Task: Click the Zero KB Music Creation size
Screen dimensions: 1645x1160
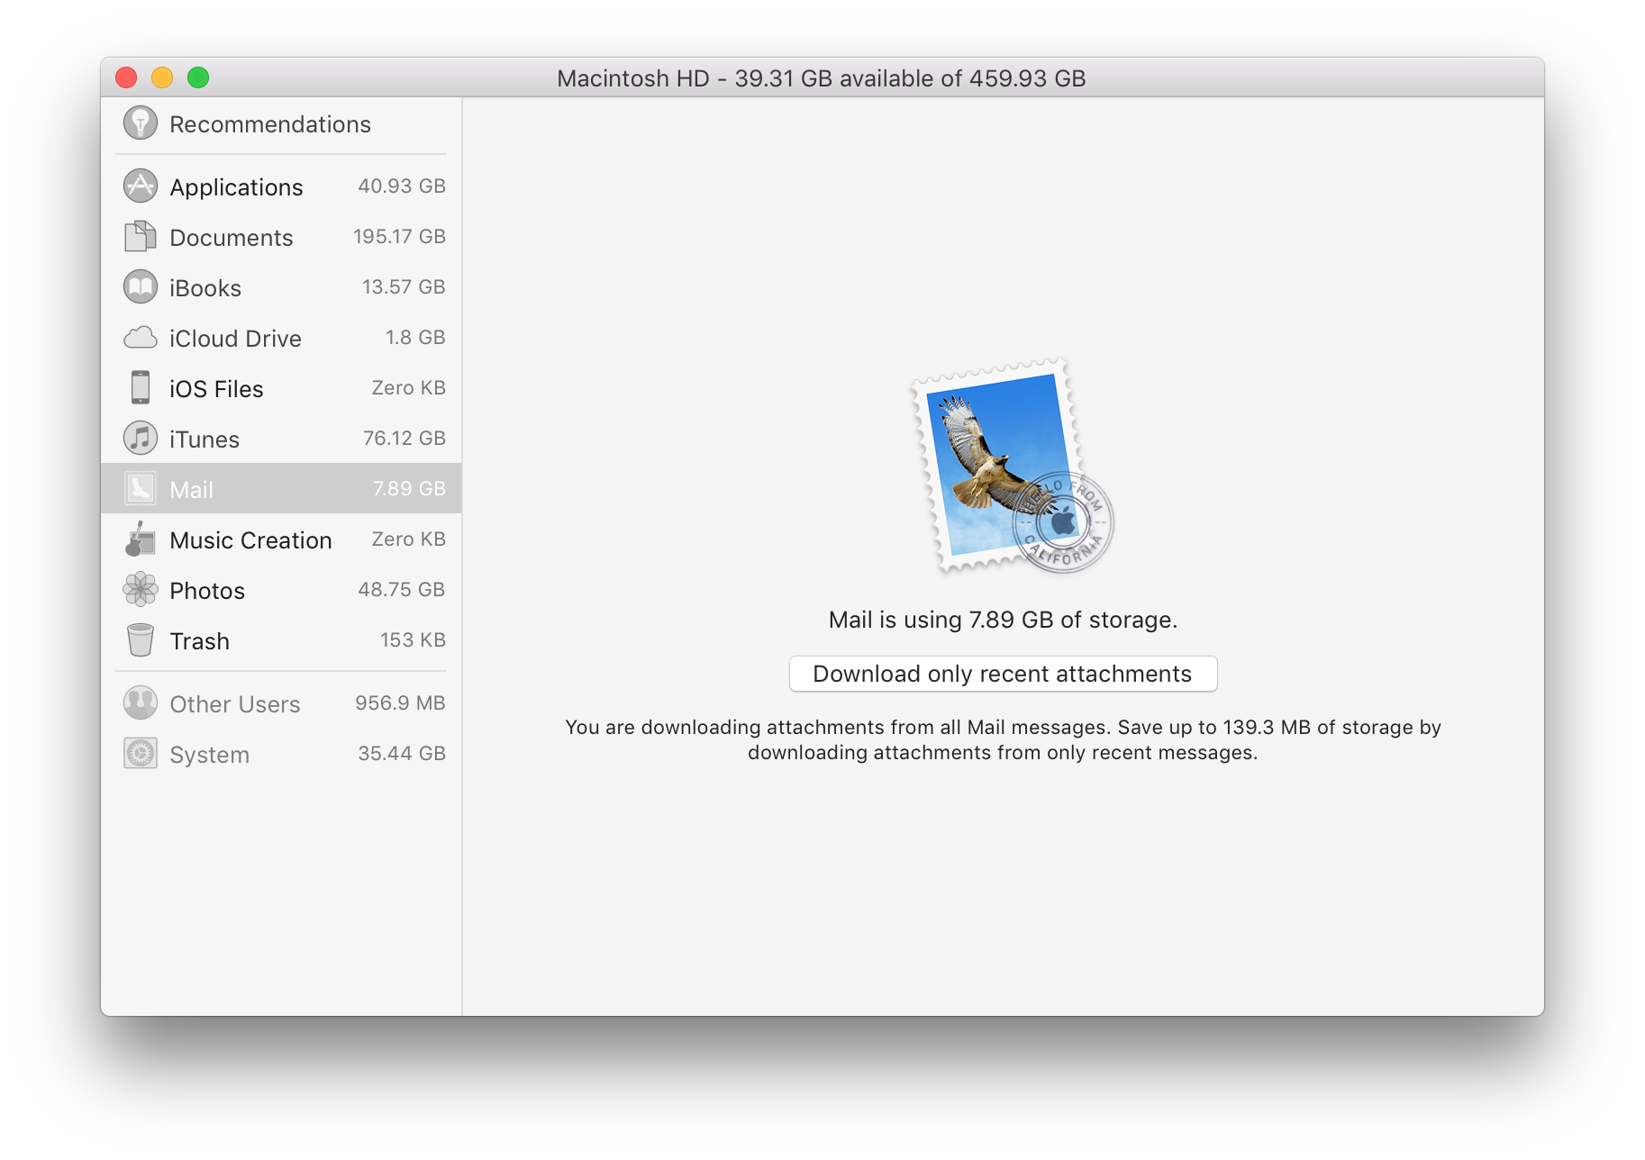Action: point(409,539)
